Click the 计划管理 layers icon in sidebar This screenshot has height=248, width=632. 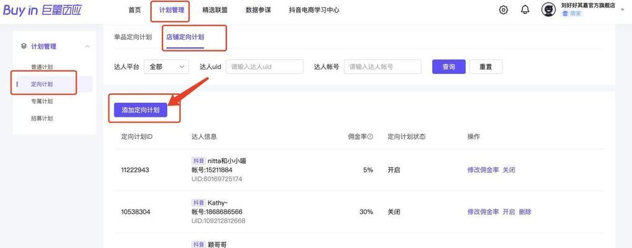point(24,46)
